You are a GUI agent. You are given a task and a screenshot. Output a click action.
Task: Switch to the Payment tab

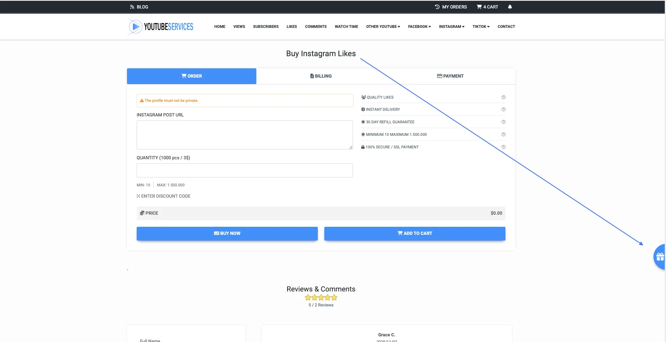pyautogui.click(x=450, y=76)
